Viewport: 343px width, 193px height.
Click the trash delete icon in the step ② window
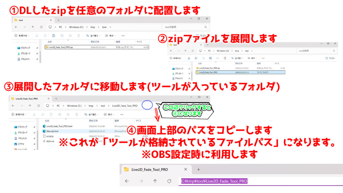click(x=224, y=58)
